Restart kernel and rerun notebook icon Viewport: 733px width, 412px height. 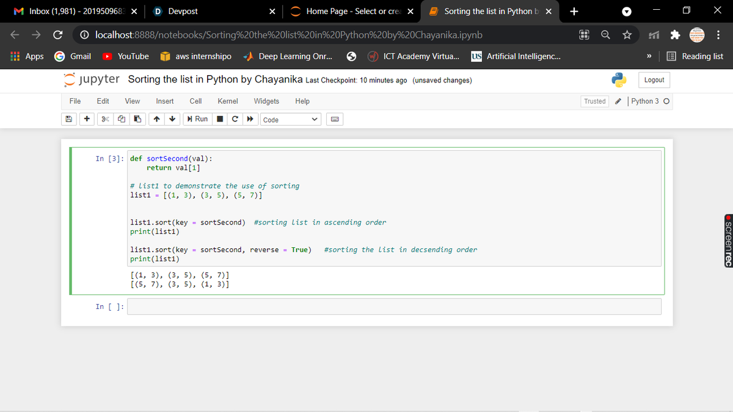tap(249, 120)
